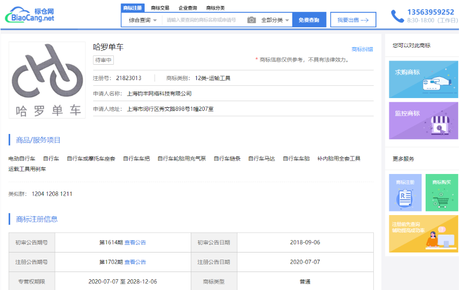Viewport: 460px width, 290px height.
Task: Switch to the 商标分类 tab
Action: pyautogui.click(x=215, y=8)
